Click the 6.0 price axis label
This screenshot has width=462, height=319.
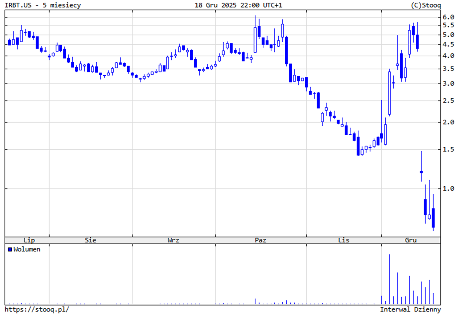pos(448,17)
